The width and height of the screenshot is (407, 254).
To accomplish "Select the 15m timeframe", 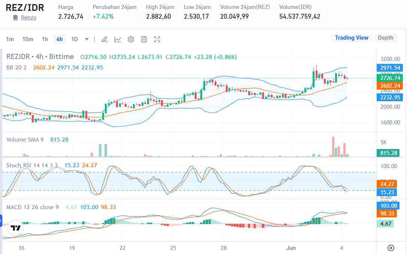I will click(x=28, y=39).
